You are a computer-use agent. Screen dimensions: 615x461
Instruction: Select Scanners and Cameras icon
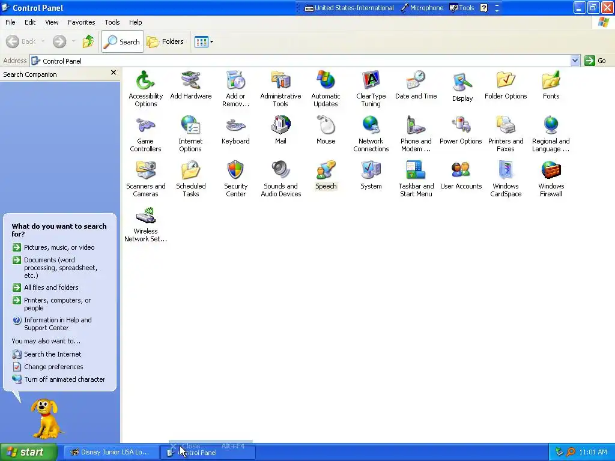pyautogui.click(x=145, y=178)
